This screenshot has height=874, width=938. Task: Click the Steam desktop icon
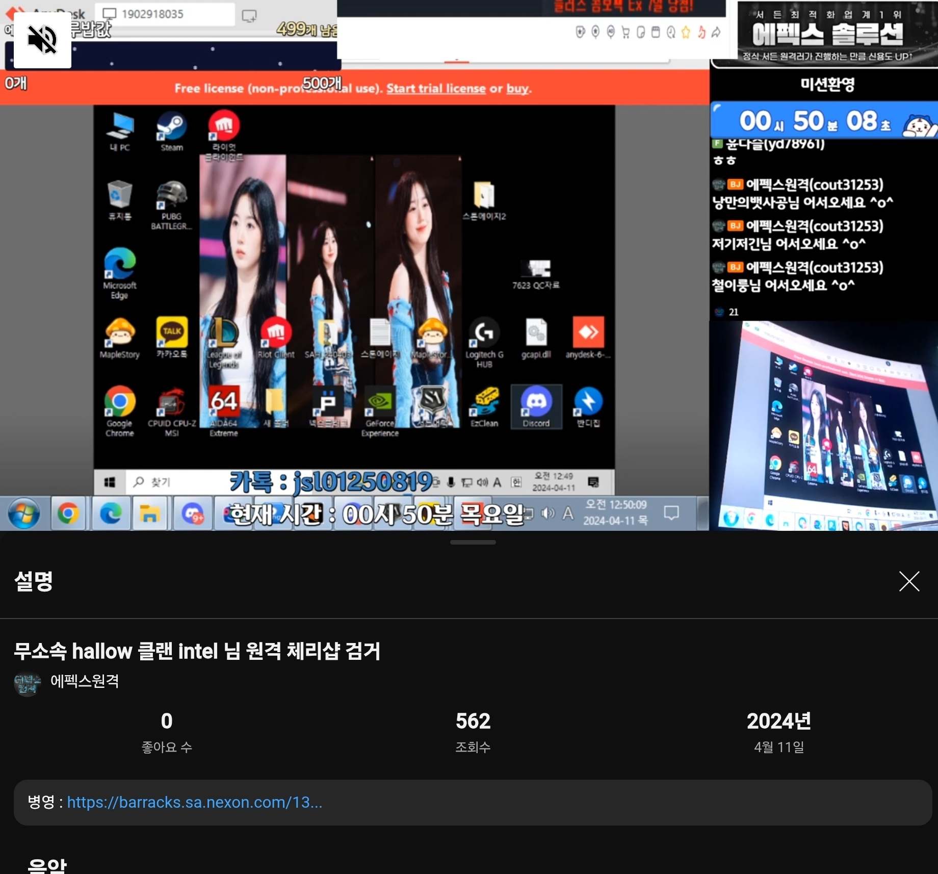point(171,131)
